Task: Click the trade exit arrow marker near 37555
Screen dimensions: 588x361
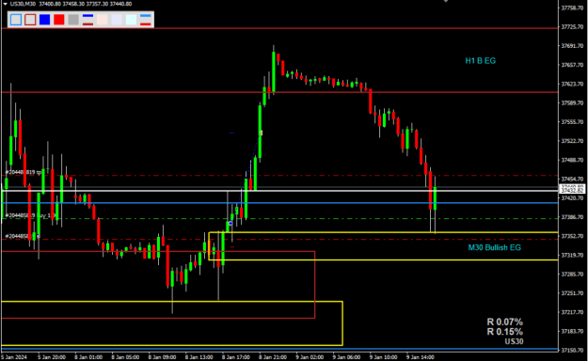Action: (261, 133)
